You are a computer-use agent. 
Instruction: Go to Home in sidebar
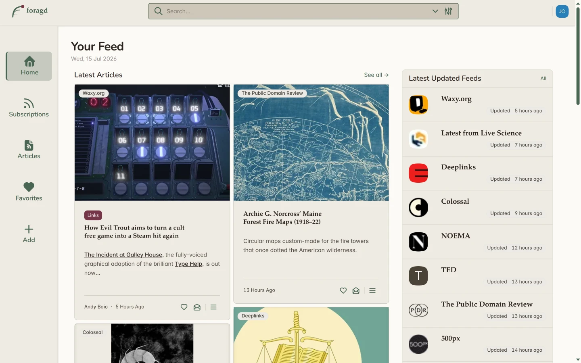point(29,66)
